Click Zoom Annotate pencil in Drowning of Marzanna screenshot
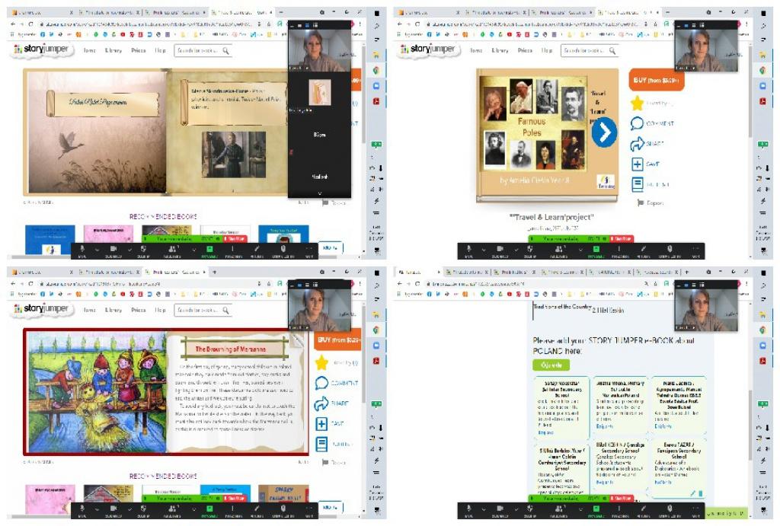The image size is (780, 526). click(257, 508)
